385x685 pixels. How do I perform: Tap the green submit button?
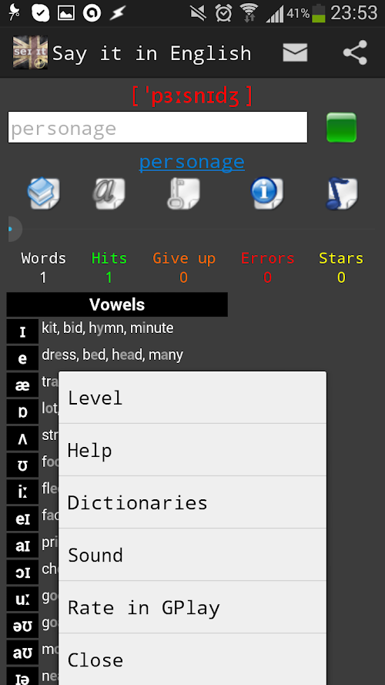341,128
